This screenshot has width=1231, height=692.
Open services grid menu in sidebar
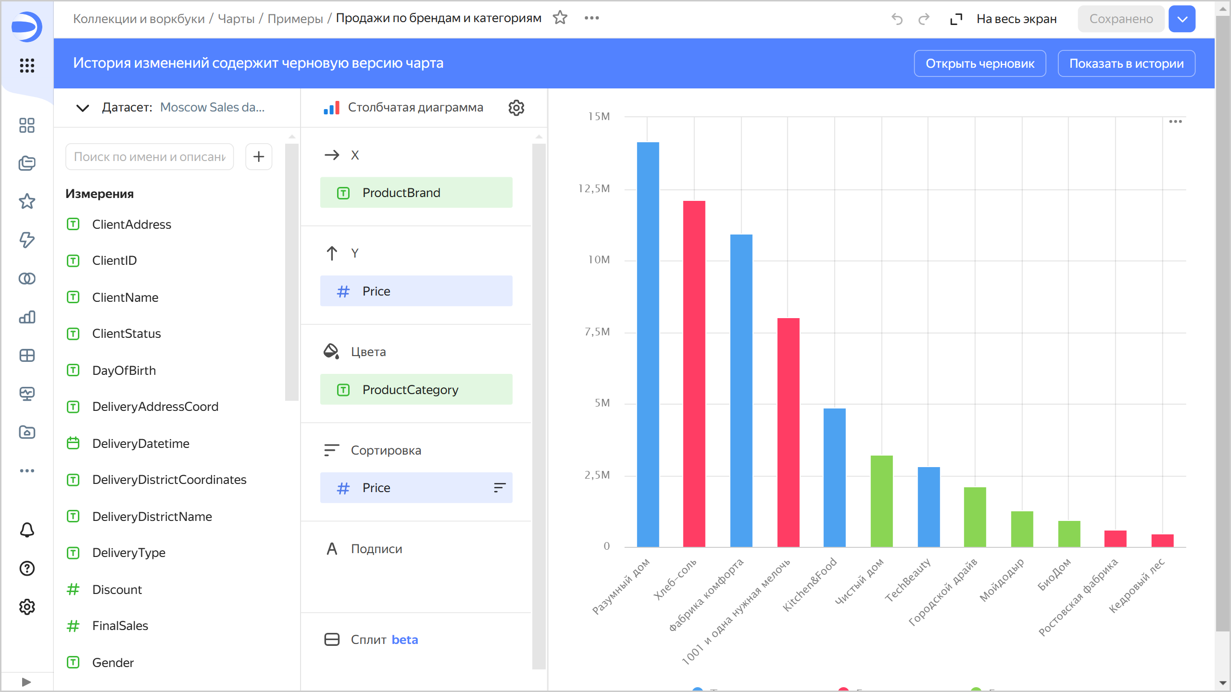point(27,65)
